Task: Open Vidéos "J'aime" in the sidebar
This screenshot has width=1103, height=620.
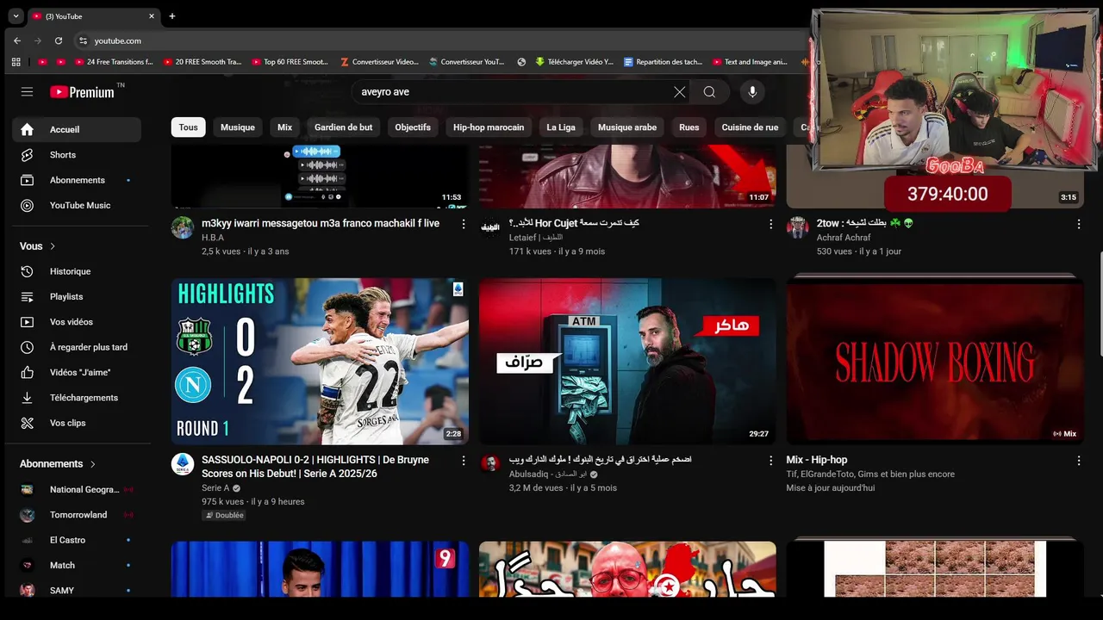Action: [x=77, y=372]
